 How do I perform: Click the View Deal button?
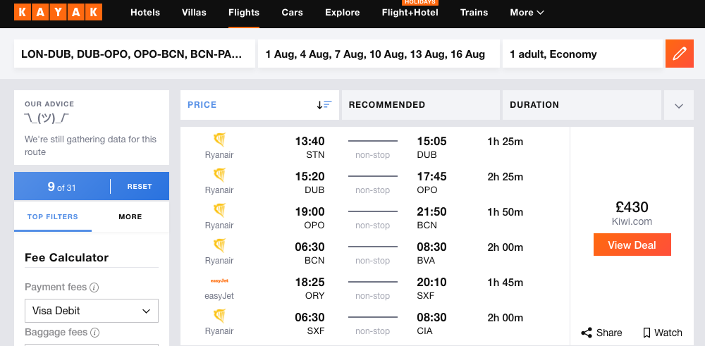point(632,245)
